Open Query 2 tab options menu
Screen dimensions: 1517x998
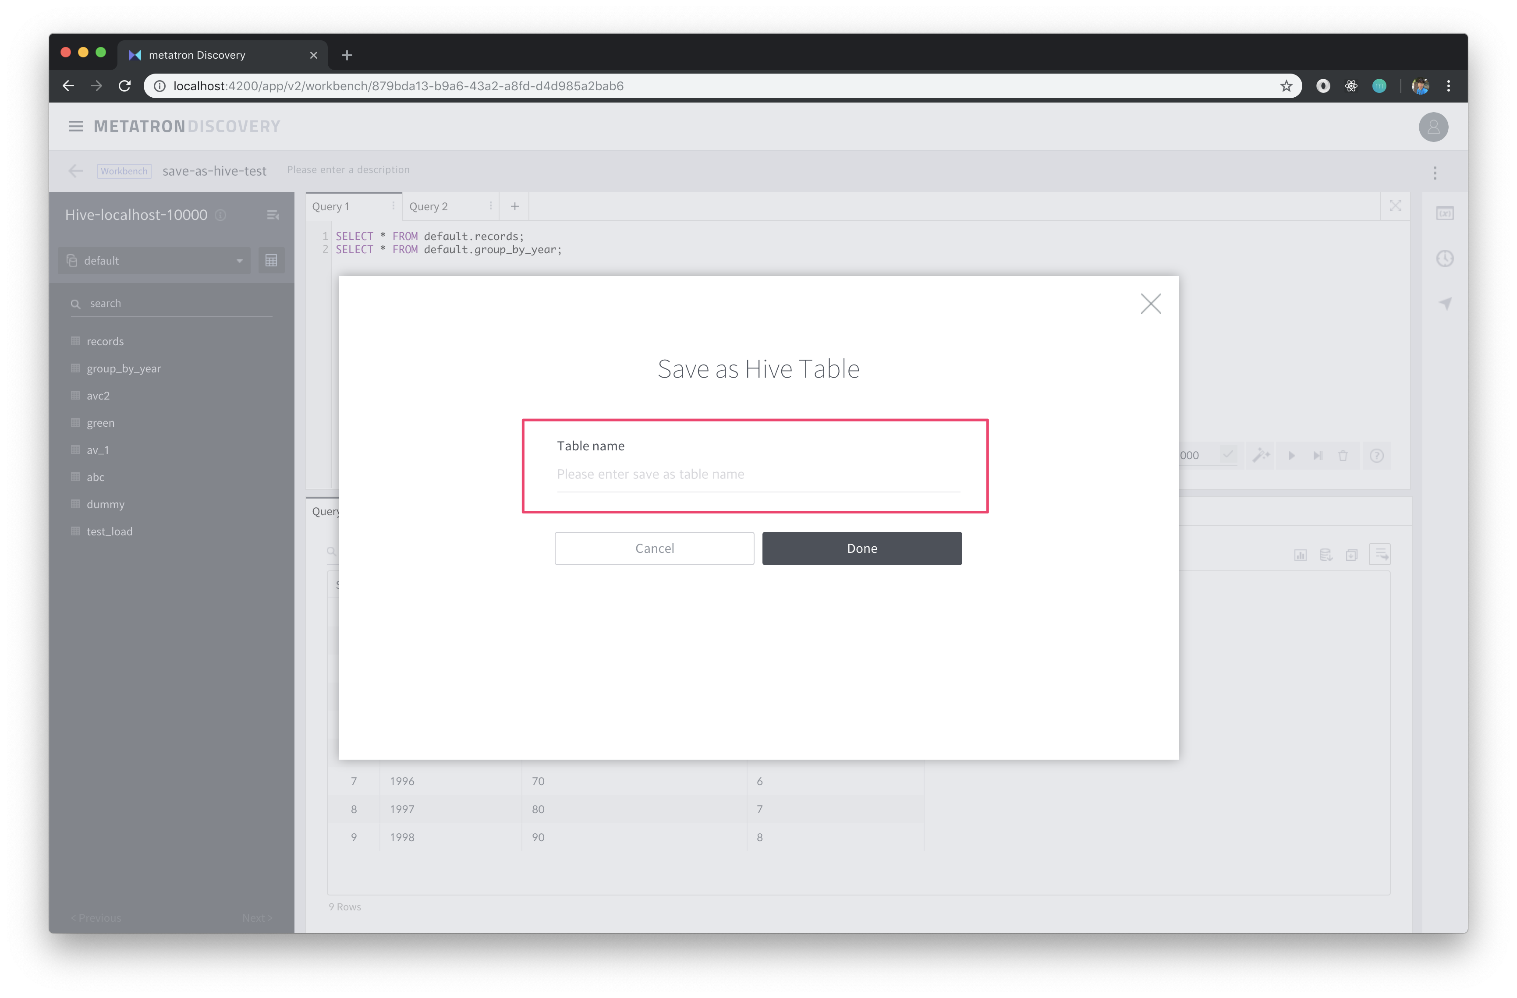(491, 206)
